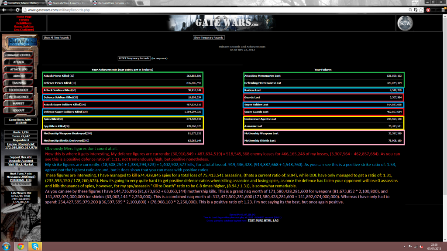Viewport: 447px width, 251px height.
Task: Follow the Visit Black Market link
Action: 21,165
